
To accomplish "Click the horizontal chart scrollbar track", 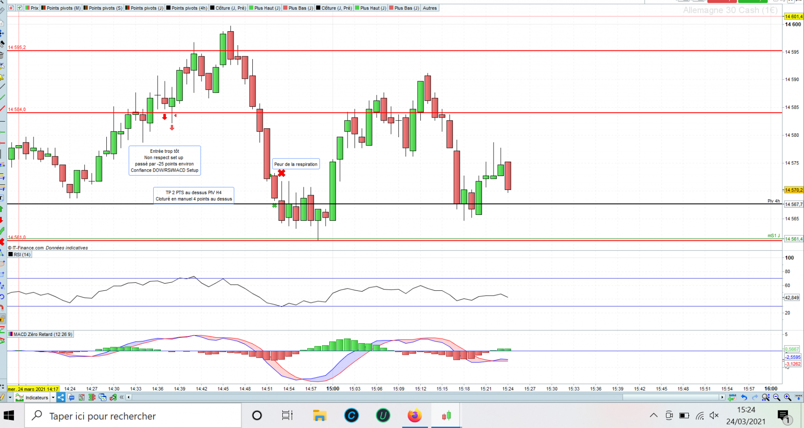I will pyautogui.click(x=425, y=397).
